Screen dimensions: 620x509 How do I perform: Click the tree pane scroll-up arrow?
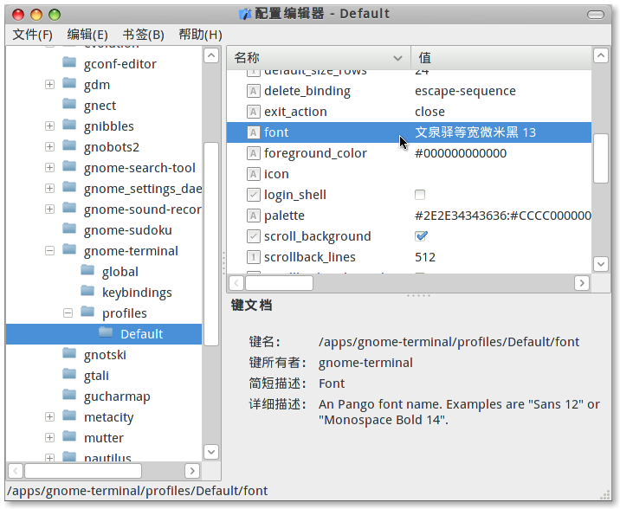point(211,55)
